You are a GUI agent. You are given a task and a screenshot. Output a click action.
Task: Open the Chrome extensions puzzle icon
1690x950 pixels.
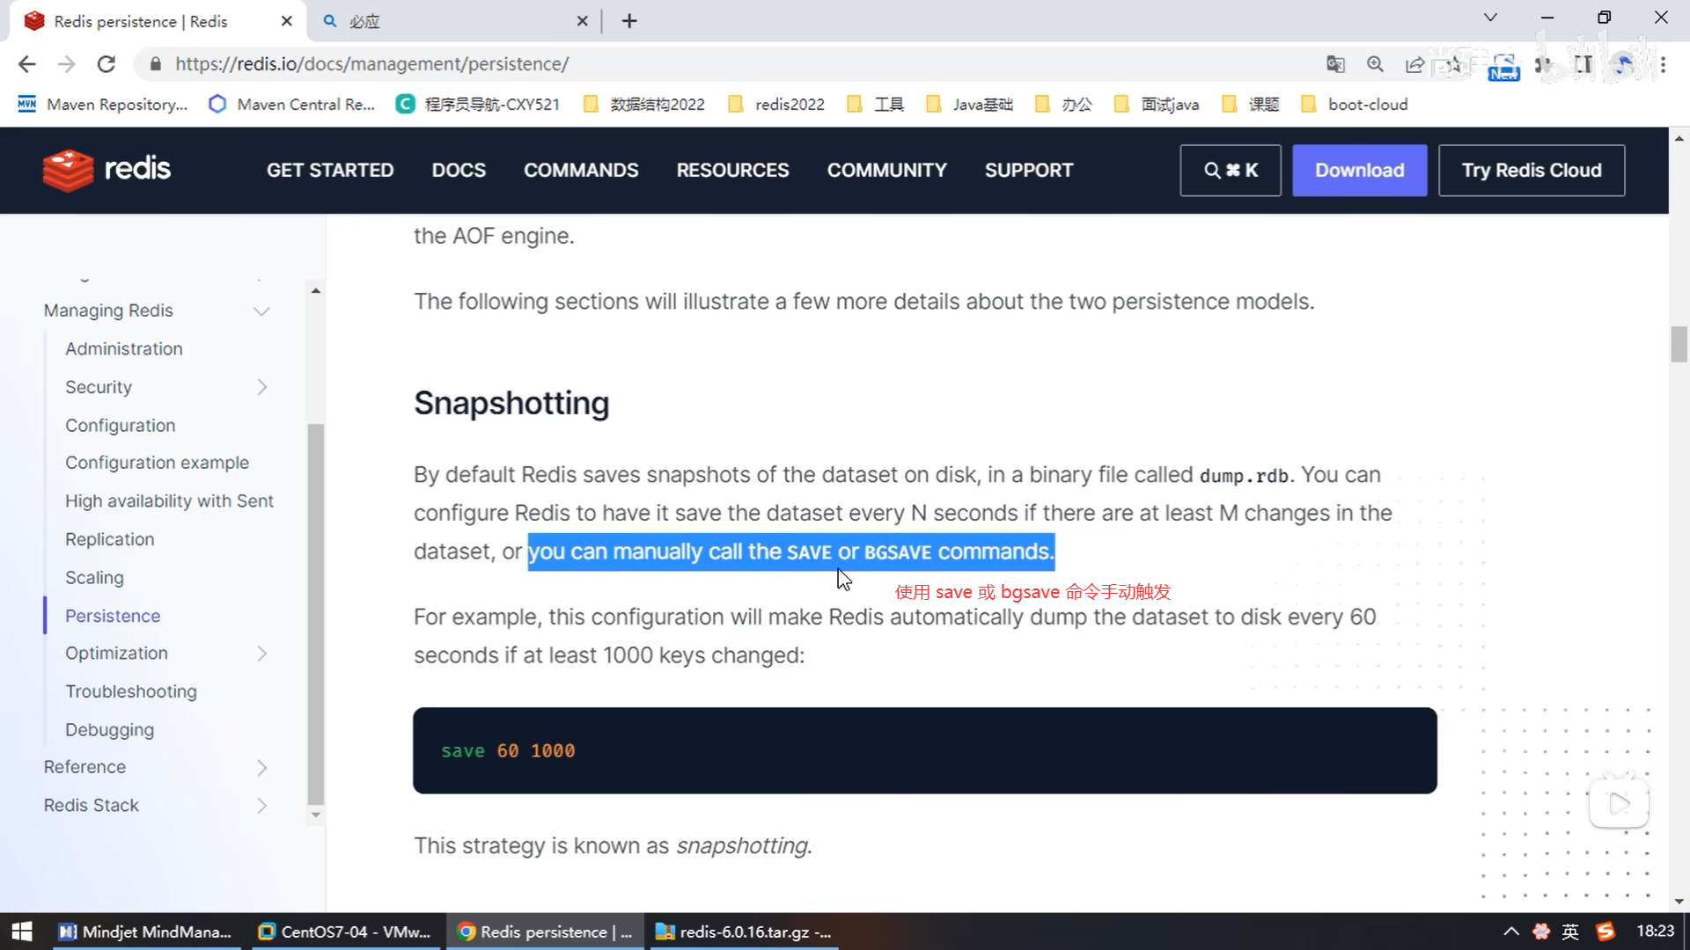coord(1543,64)
